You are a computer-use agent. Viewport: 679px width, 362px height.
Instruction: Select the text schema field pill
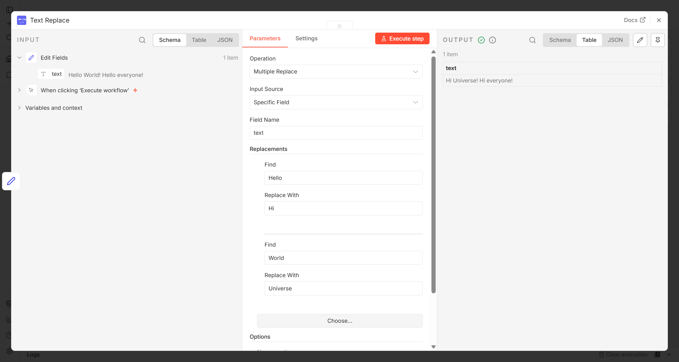coord(51,74)
